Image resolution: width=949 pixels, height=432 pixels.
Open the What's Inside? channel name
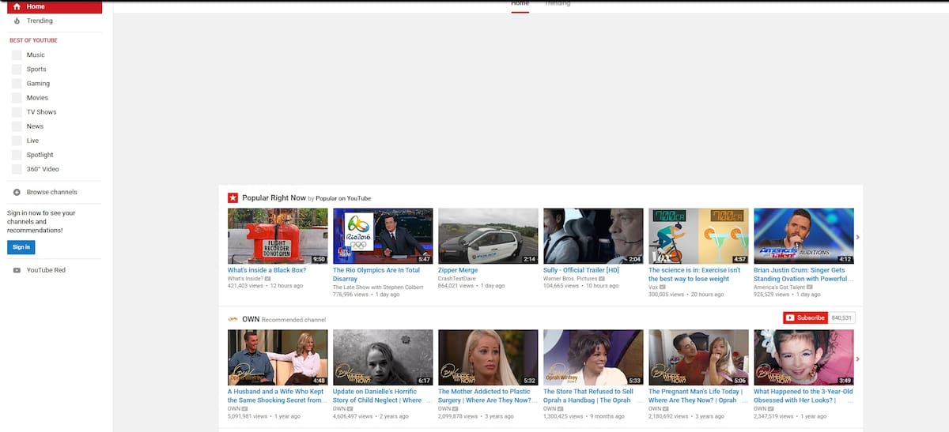(245, 279)
